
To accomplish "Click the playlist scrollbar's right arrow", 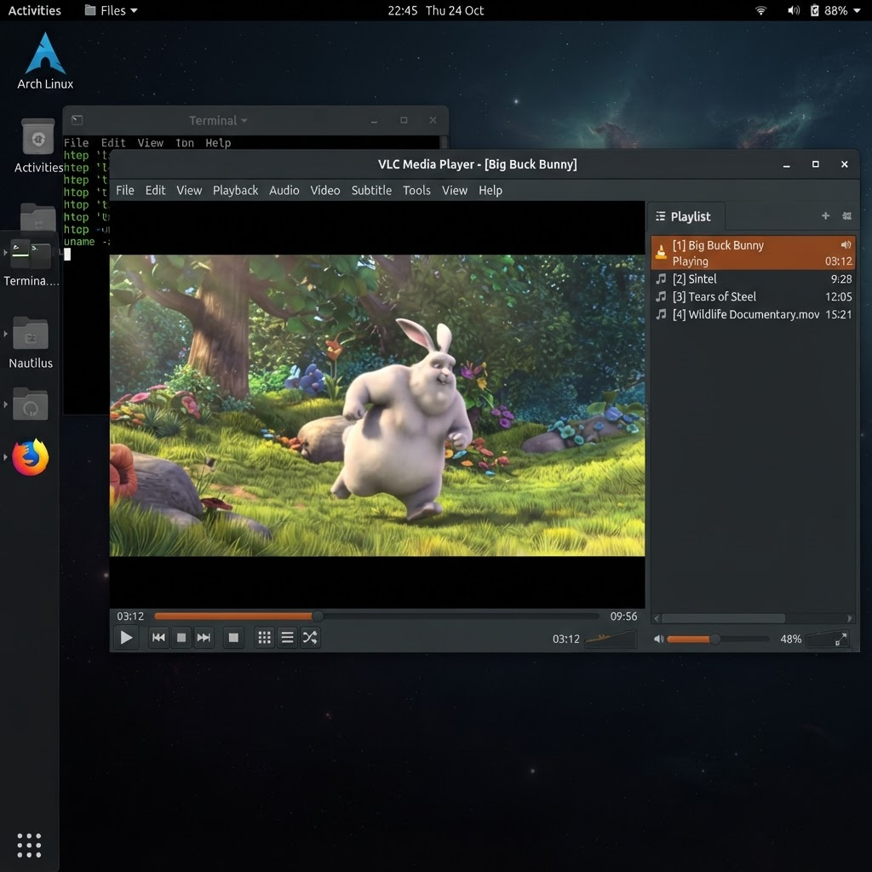I will click(849, 618).
